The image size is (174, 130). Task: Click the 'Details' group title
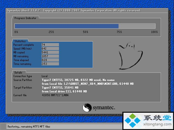pyautogui.click(x=18, y=72)
